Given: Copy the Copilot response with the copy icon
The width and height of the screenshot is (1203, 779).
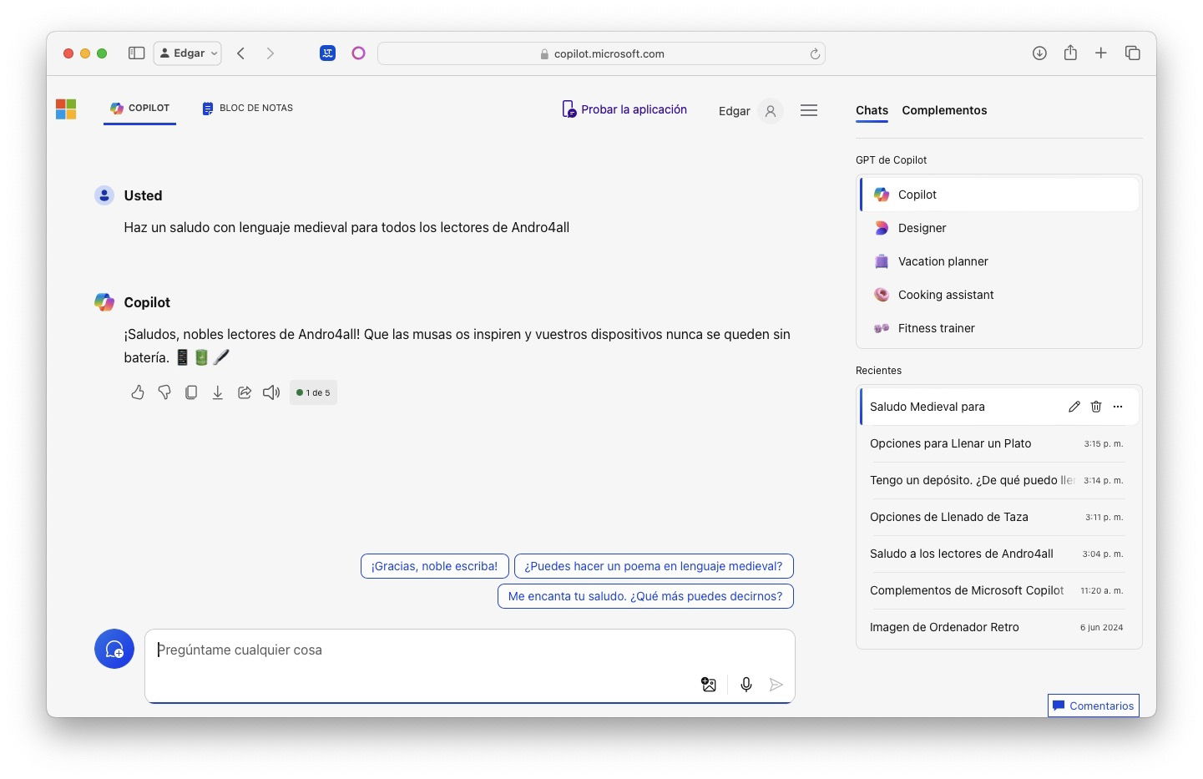Looking at the screenshot, I should pyautogui.click(x=191, y=392).
